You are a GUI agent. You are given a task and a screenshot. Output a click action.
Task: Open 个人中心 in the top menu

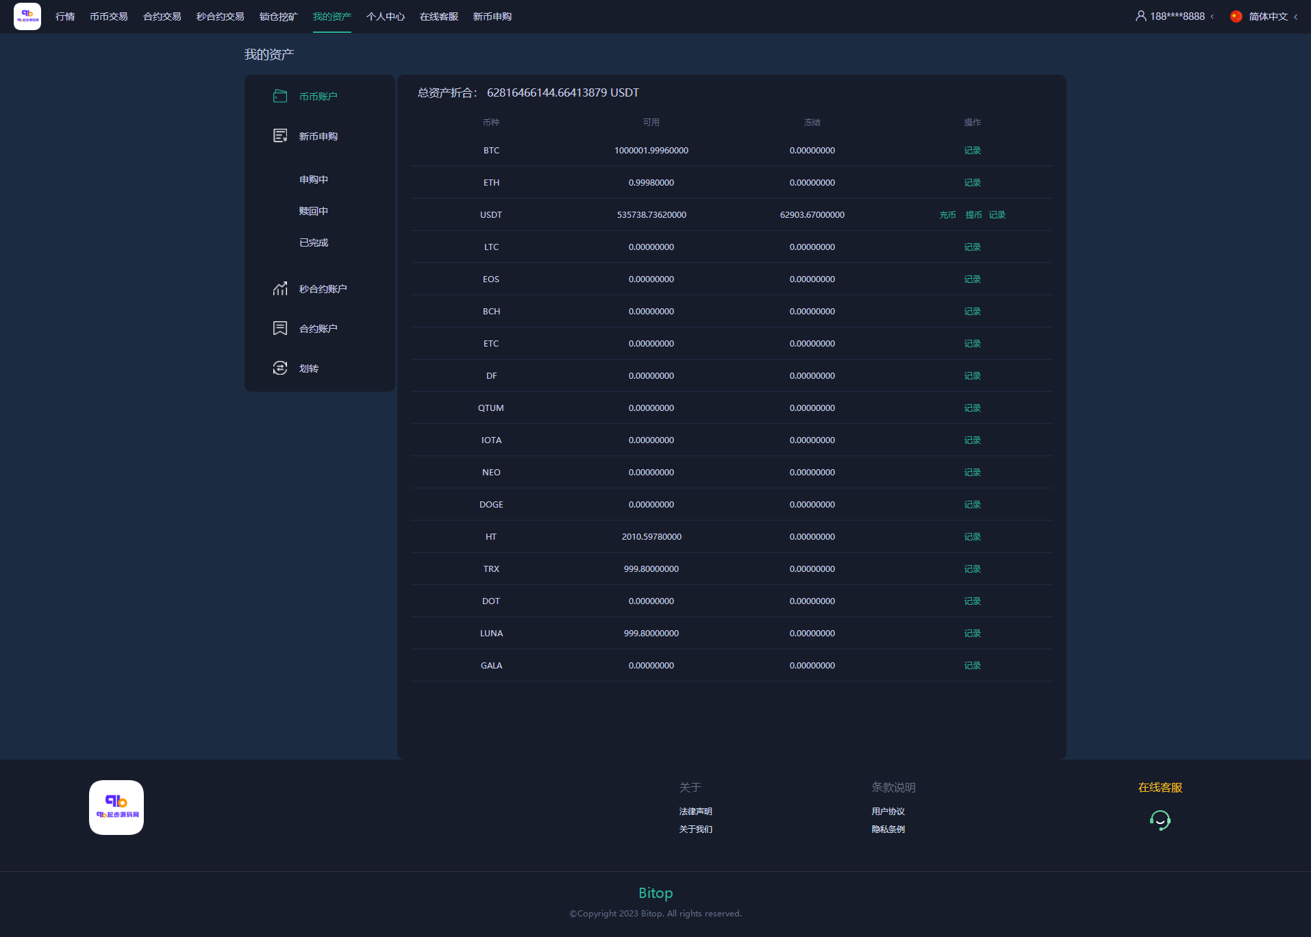tap(386, 16)
